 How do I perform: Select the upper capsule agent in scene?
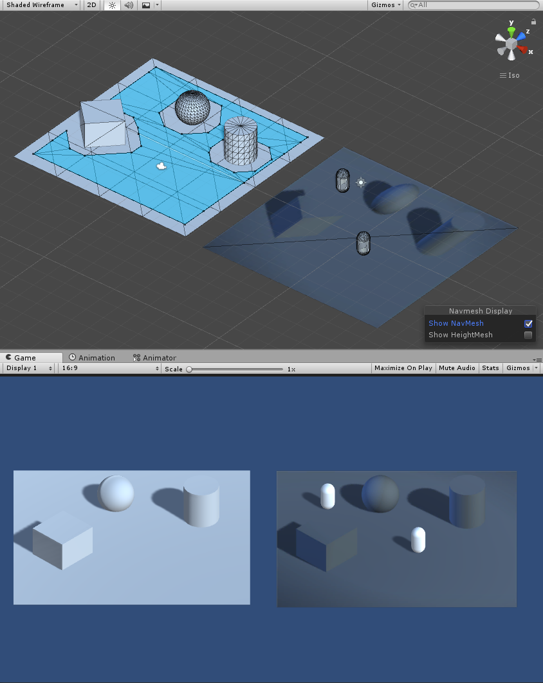tap(343, 181)
